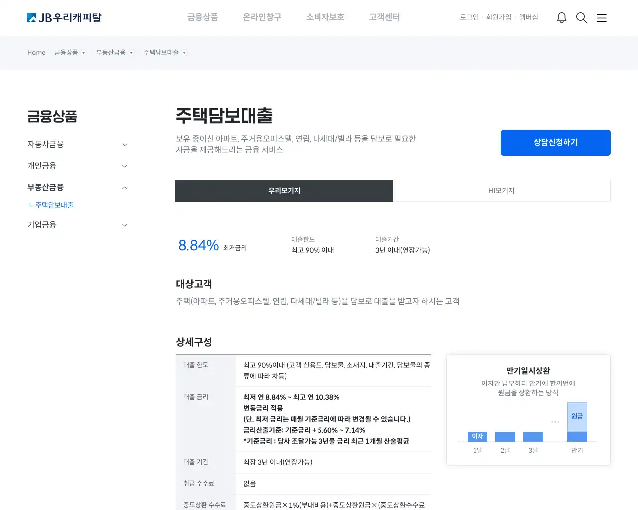The height and width of the screenshot is (510, 638).
Task: Open the 고객센터 top menu
Action: (x=384, y=17)
